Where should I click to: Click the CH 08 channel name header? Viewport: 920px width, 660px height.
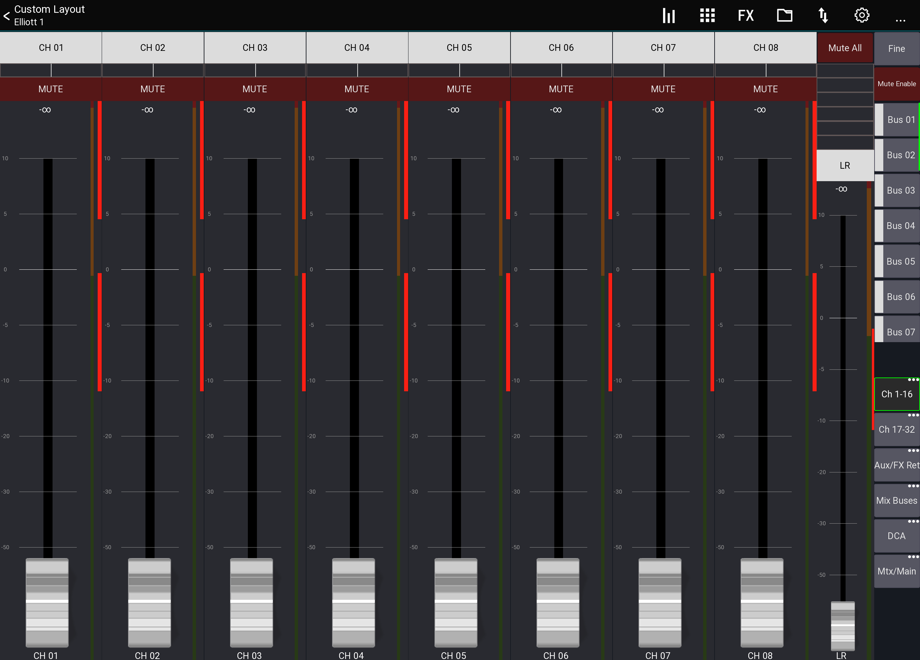coord(765,47)
